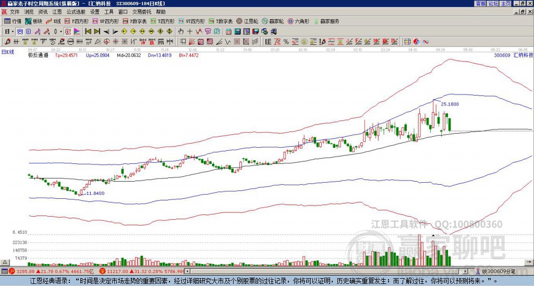534x286 pixels.
Task: Open the P四方形 tool
Action: tap(77, 21)
